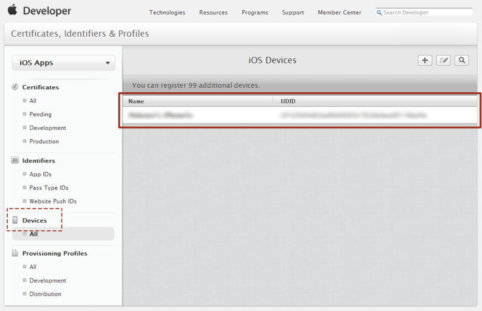The height and width of the screenshot is (311, 482).
Task: Click the Apple logo icon
Action: tap(13, 10)
